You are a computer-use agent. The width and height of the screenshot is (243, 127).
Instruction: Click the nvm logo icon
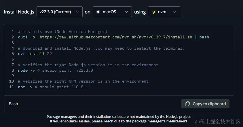[x=153, y=12]
